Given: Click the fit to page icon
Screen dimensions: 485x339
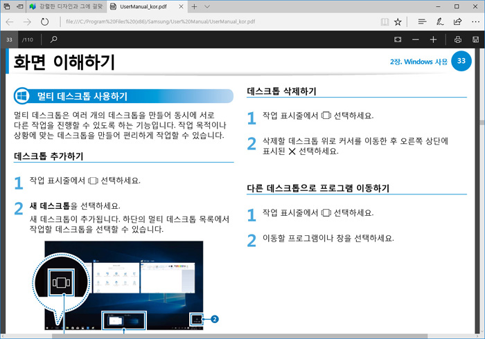Looking at the screenshot, I should [397, 39].
